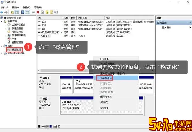Select 磁盘管理 in the left tree
Screen dimensions: 192x132
click(x=16, y=49)
